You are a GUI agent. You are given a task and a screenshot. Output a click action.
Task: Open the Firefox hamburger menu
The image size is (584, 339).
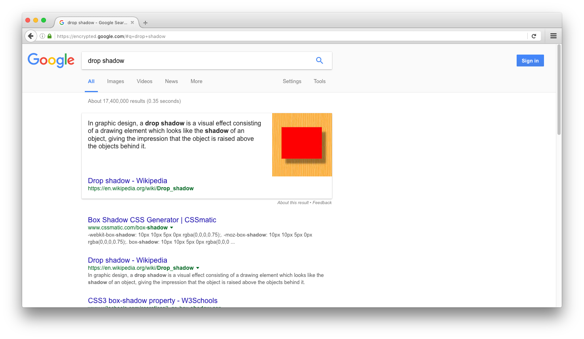tap(553, 36)
